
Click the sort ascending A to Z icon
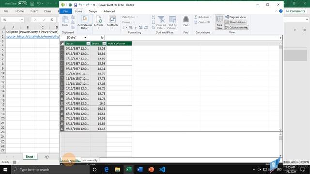click(x=153, y=17)
